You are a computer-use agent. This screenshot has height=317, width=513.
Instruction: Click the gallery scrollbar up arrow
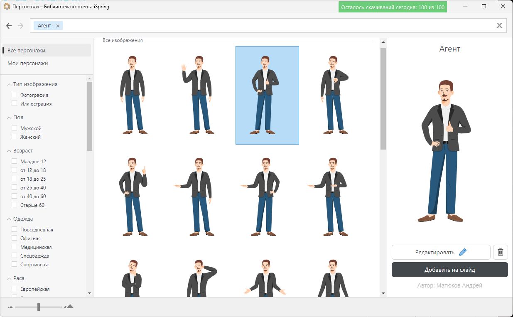[x=383, y=42]
